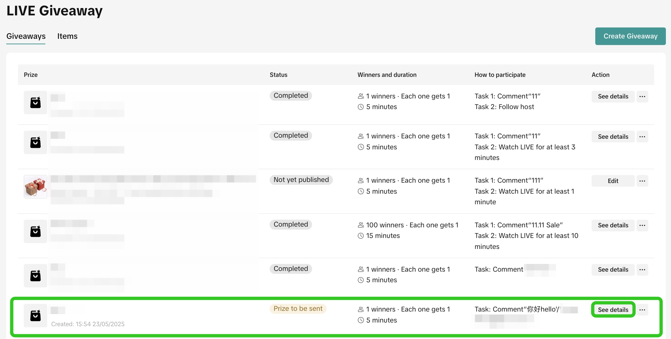
Task: Click the Not yet published status badge
Action: [301, 180]
